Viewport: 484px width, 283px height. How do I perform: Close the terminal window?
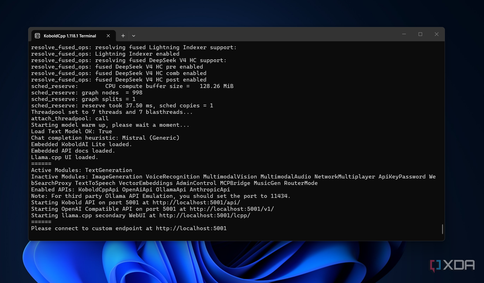point(436,34)
